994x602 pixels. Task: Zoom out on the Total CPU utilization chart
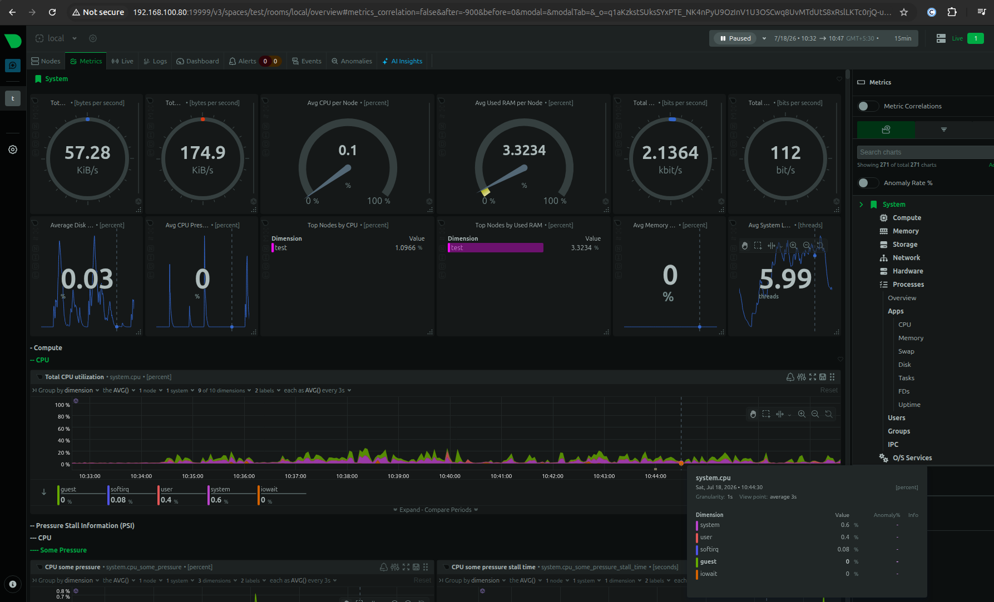(x=815, y=414)
